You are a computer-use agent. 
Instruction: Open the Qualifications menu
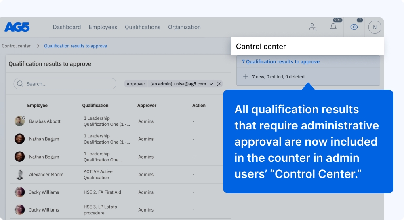(142, 27)
